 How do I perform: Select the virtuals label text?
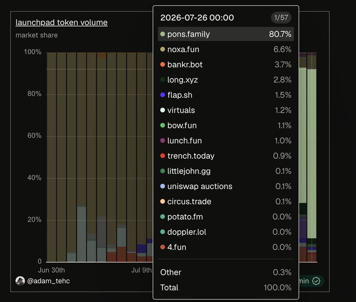pos(181,110)
